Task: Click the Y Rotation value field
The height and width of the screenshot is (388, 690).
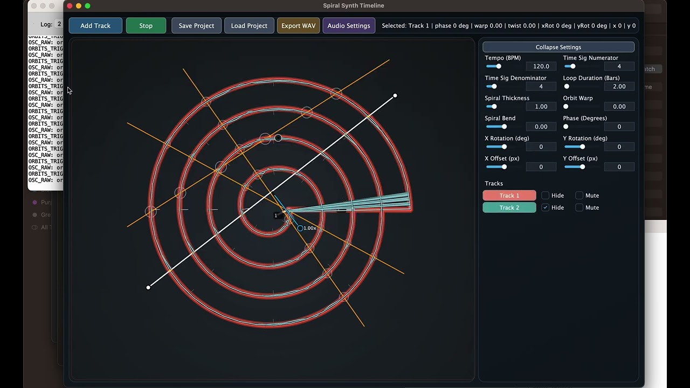Action: pyautogui.click(x=619, y=147)
